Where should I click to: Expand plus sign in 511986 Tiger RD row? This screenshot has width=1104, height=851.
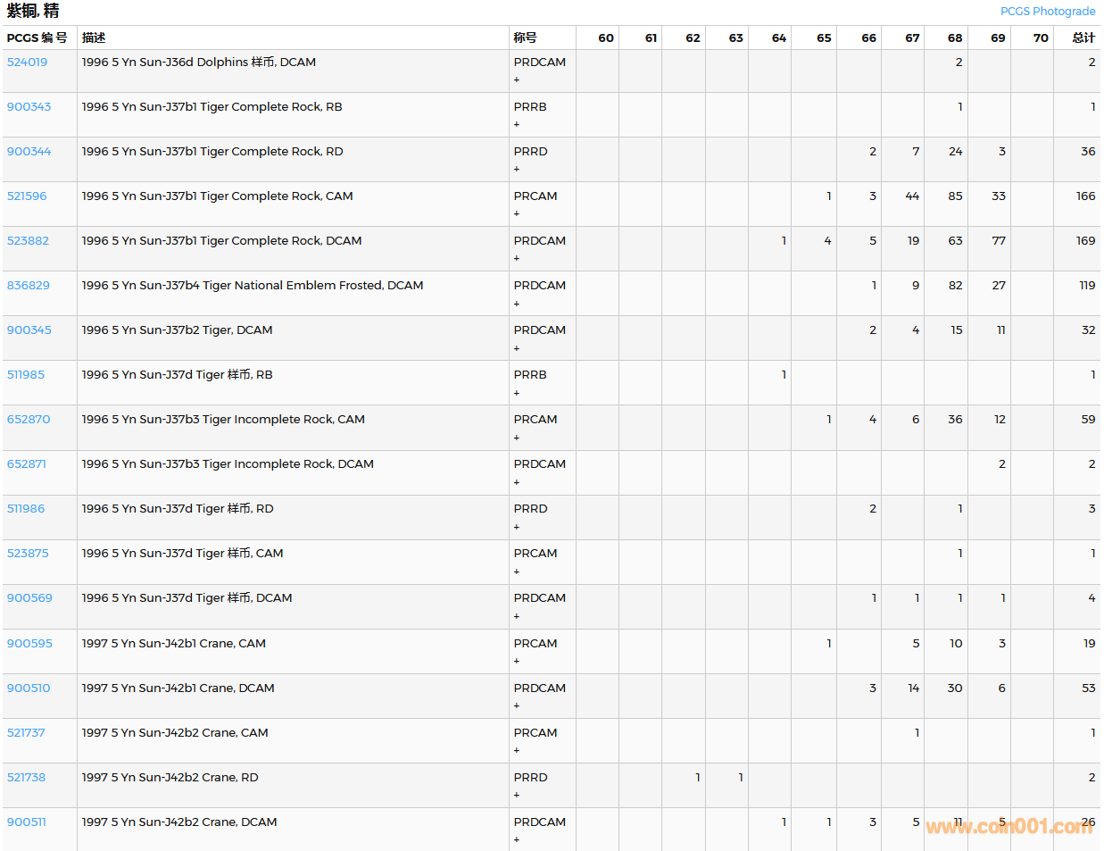pyautogui.click(x=517, y=527)
